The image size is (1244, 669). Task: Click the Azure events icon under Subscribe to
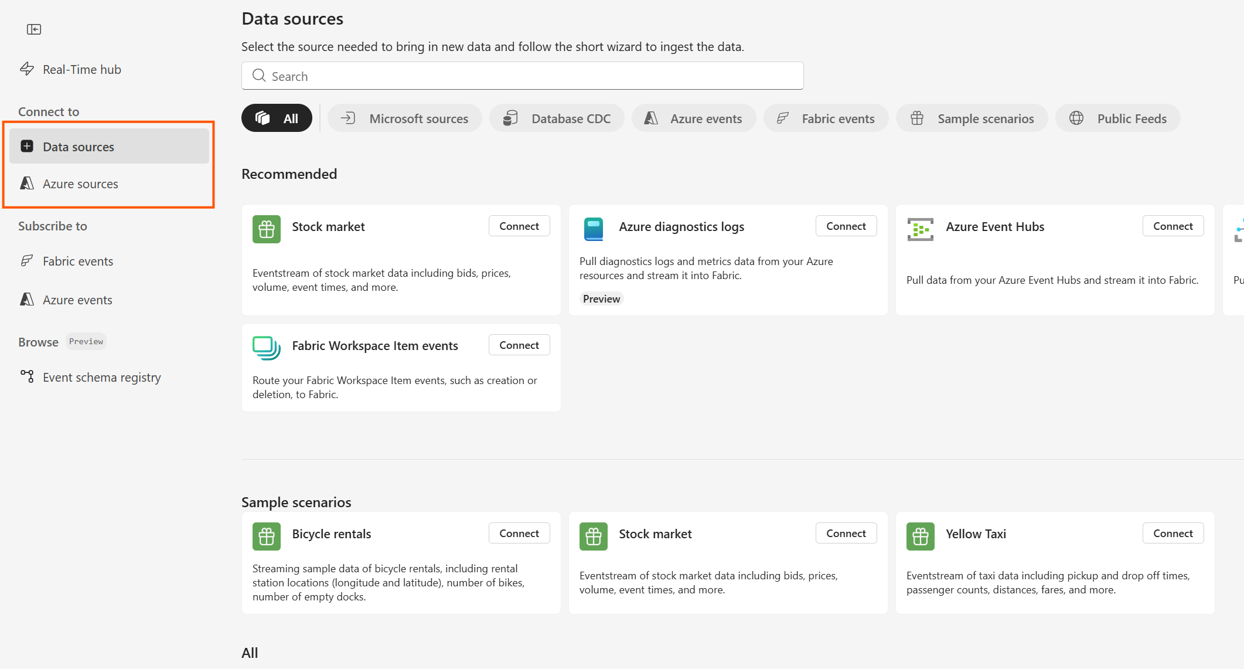[x=26, y=299]
